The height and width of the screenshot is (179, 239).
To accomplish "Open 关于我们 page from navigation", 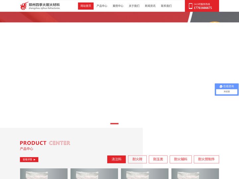I will pyautogui.click(x=134, y=6).
